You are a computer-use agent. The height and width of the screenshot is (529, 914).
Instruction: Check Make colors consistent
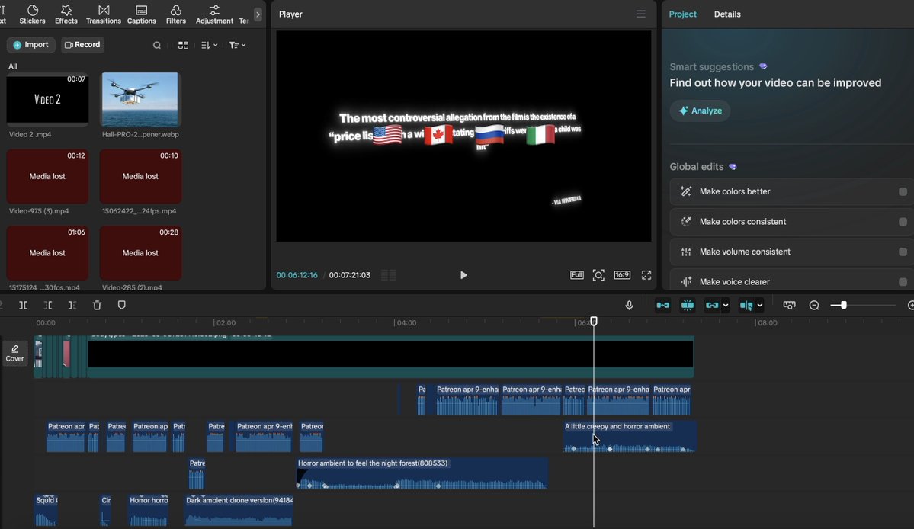[x=903, y=222]
